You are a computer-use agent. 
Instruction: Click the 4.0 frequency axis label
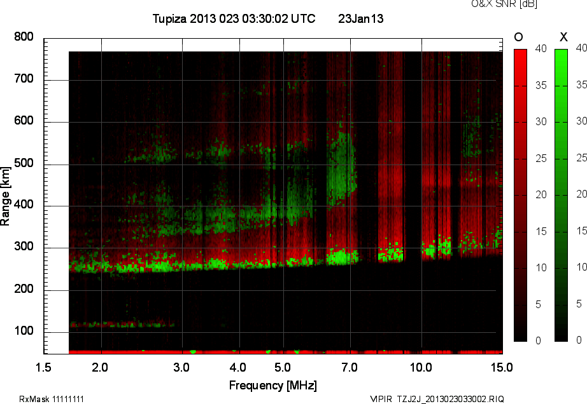pos(237,368)
